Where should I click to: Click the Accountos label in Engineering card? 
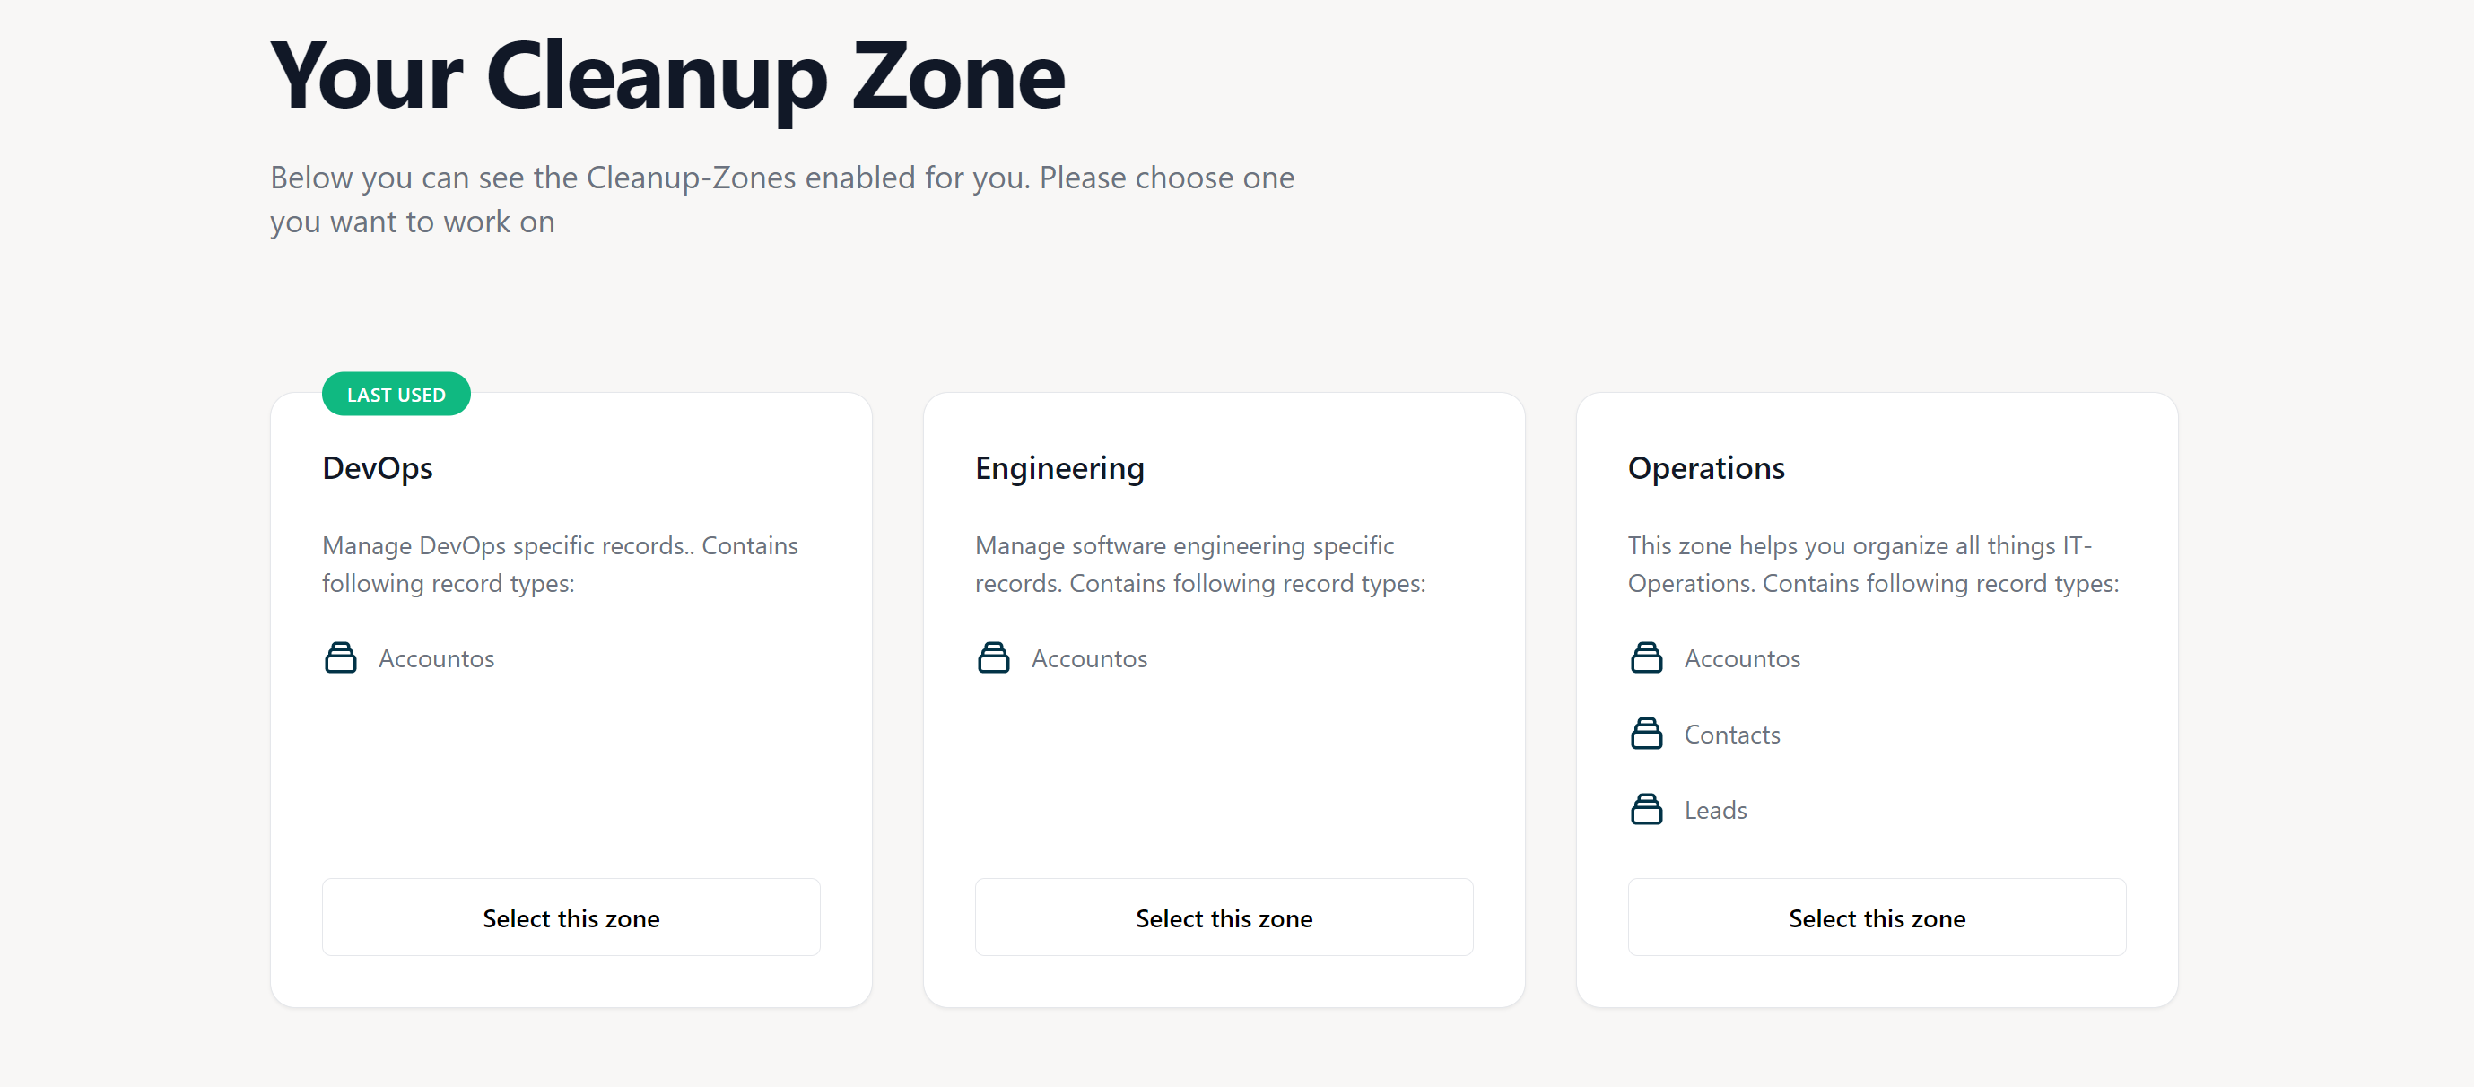click(x=1089, y=658)
